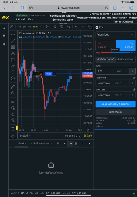Select the ruler measure tool
This screenshot has height=197, width=137.
pos(13,87)
